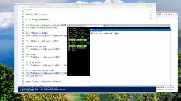Open the Search view in VS Code activity bar

[x=16, y=12]
